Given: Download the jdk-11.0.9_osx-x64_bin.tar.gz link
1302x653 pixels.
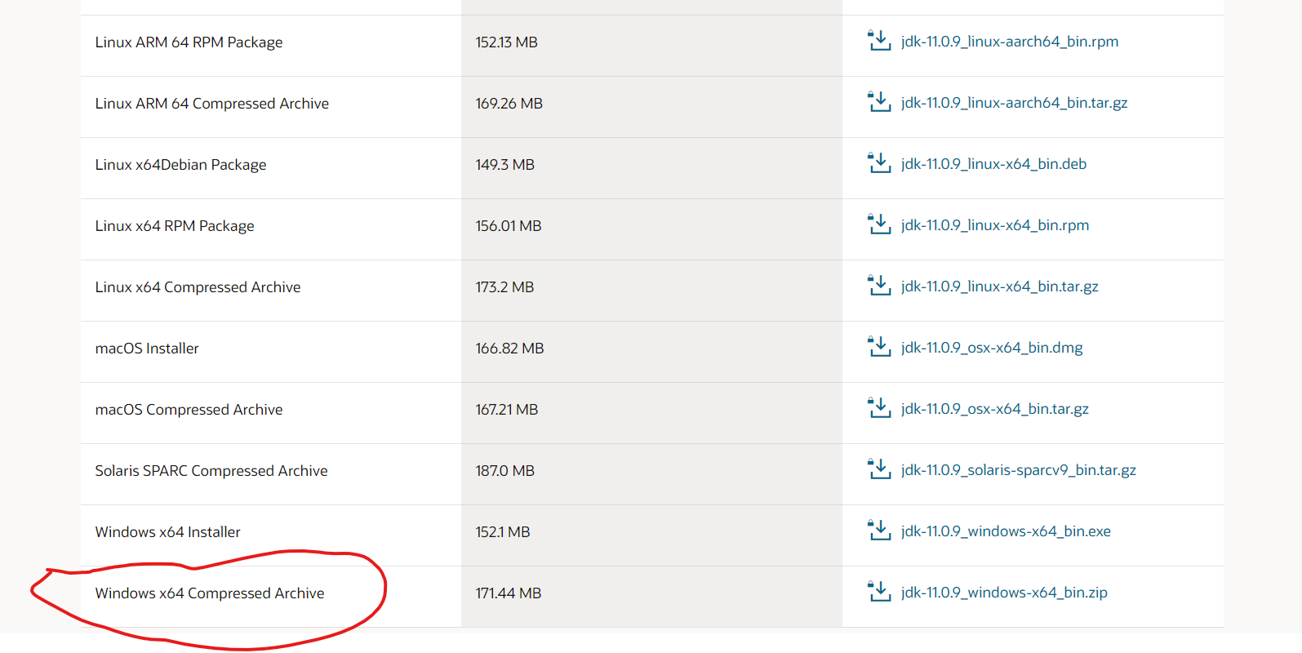Looking at the screenshot, I should click(x=995, y=409).
